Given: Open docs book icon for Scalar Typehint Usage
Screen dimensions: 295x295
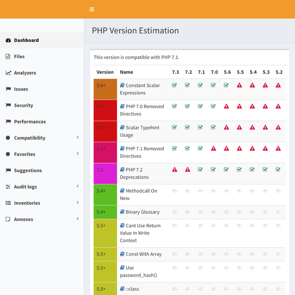Looking at the screenshot, I should [x=122, y=127].
